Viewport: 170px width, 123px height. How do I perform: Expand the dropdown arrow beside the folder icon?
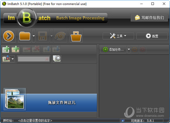click(x=34, y=36)
